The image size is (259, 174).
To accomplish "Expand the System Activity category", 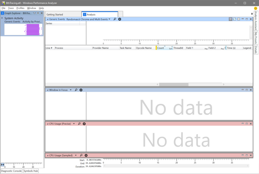I will (2, 18).
